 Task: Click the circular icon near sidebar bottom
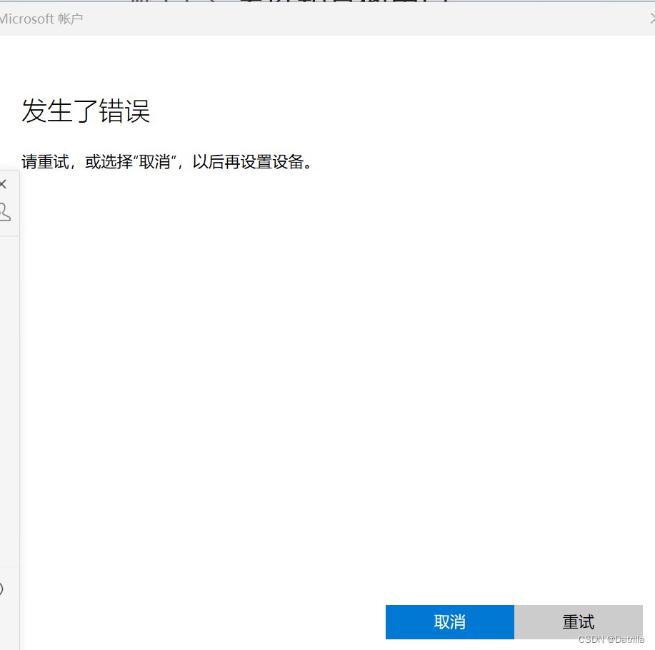click(x=2, y=589)
